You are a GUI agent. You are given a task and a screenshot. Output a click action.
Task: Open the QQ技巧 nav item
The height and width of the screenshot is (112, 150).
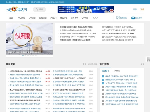pyautogui.click(x=53, y=18)
